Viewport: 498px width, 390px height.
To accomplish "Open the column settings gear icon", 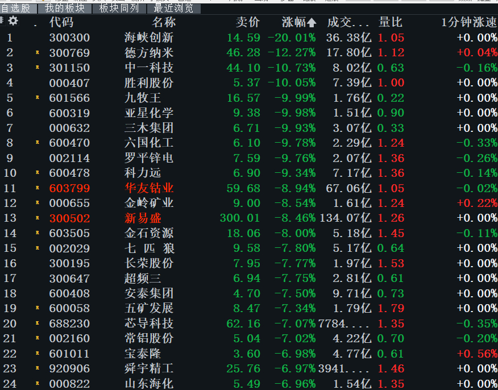I will click(x=13, y=21).
